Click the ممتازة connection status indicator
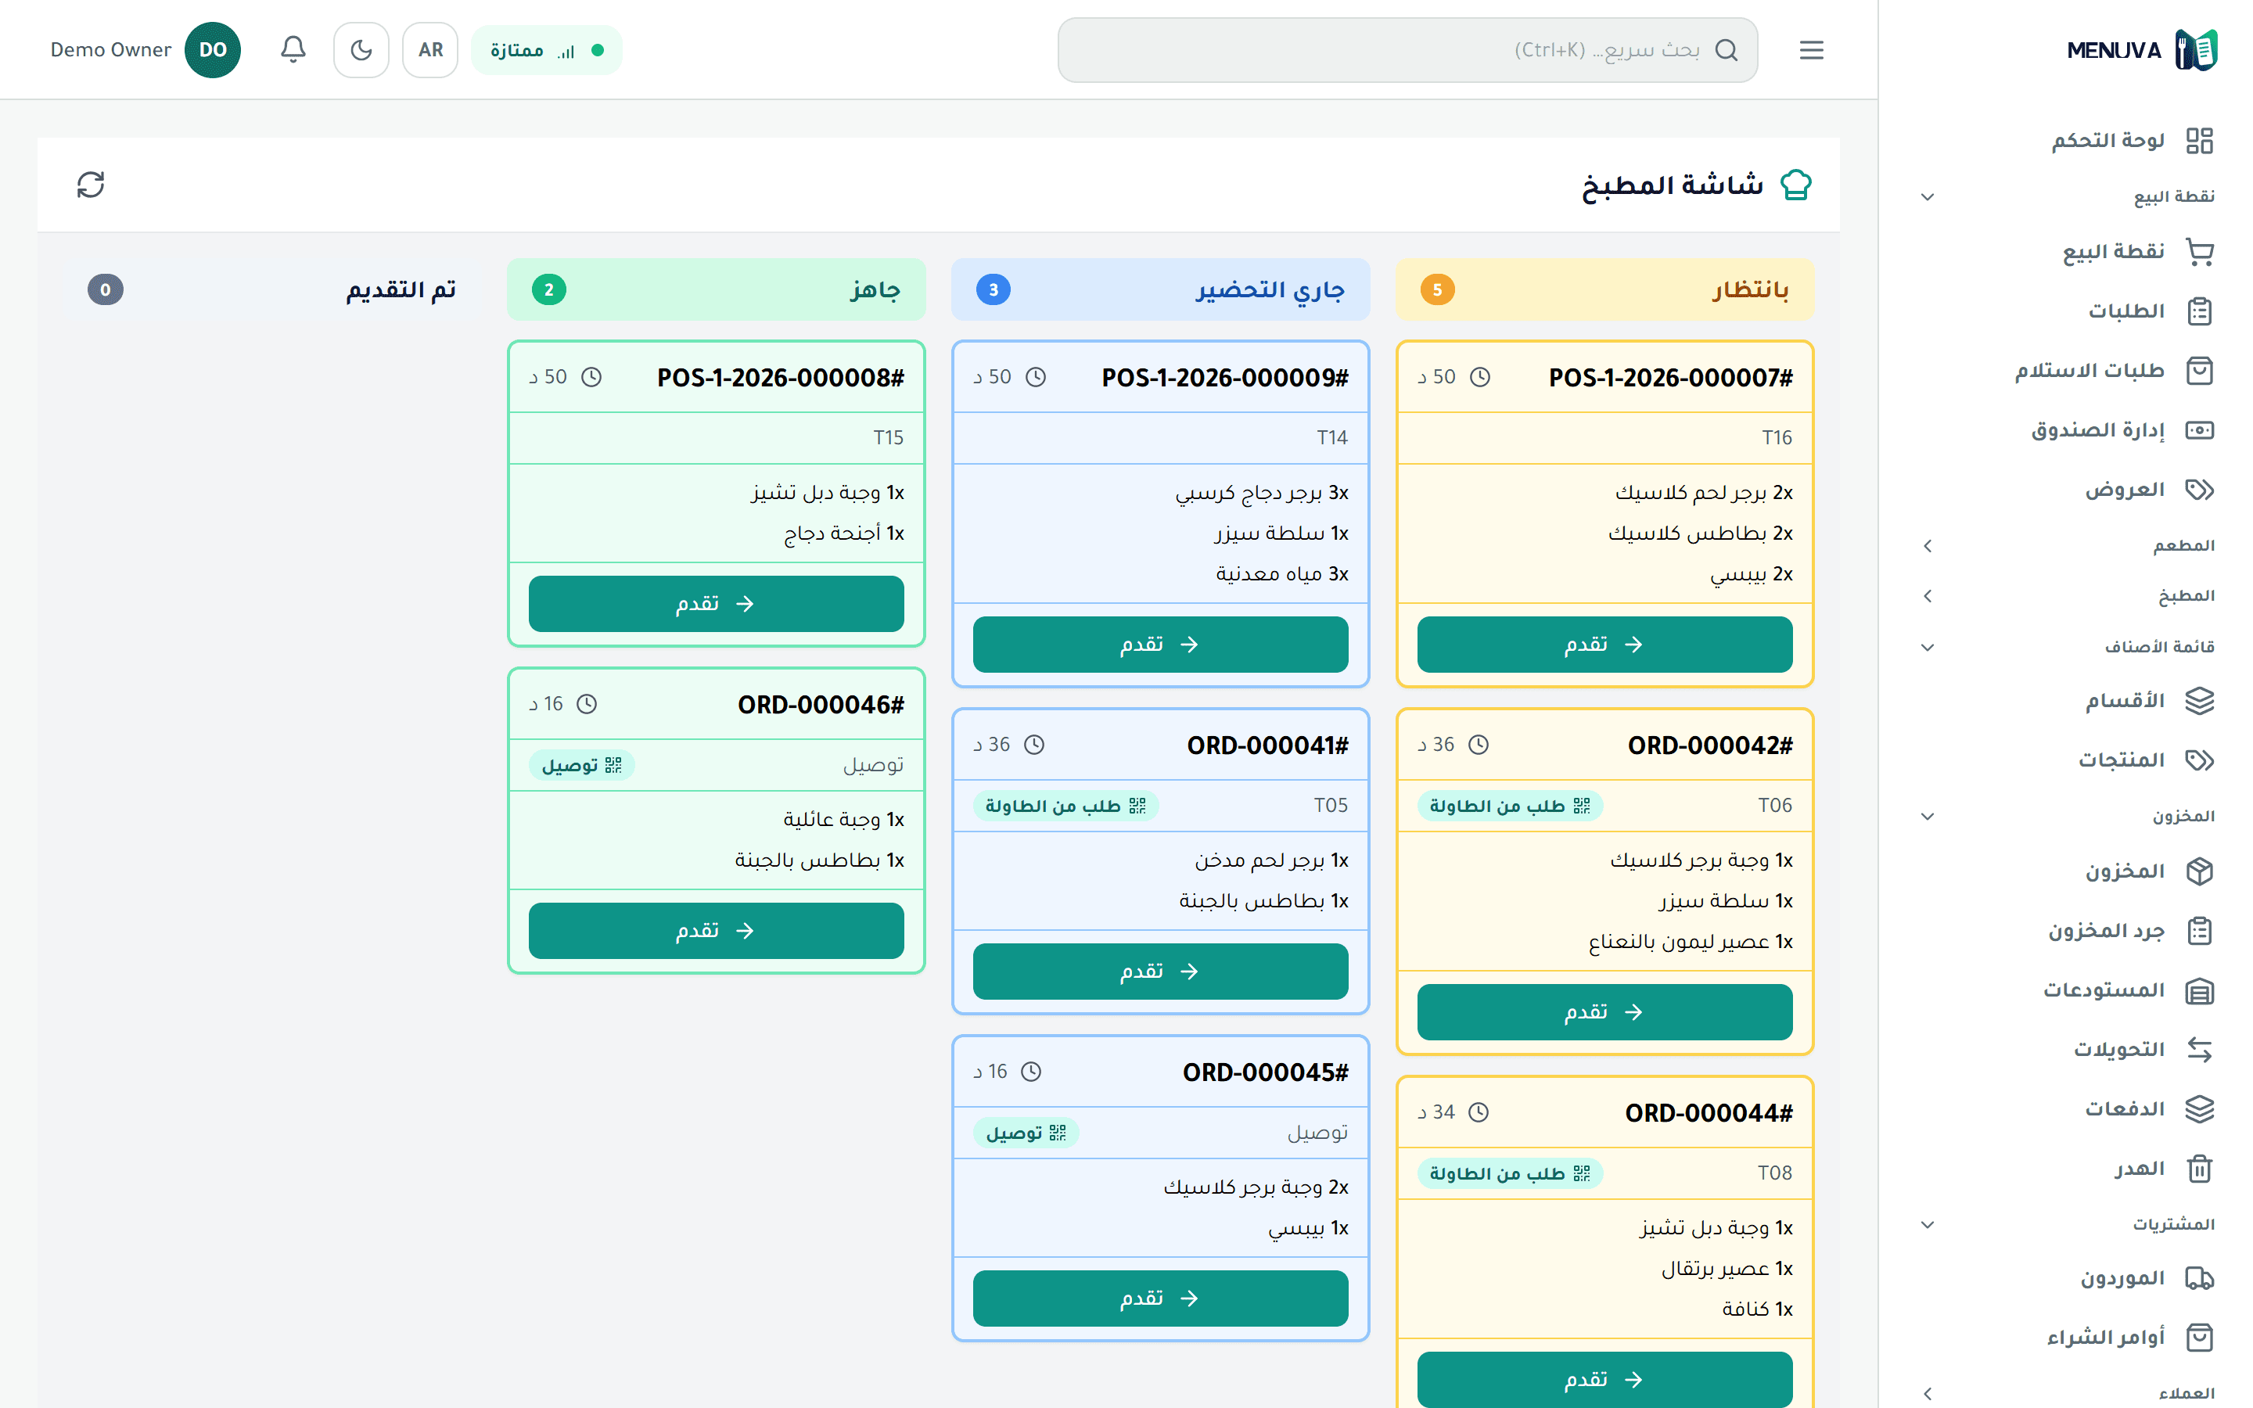This screenshot has height=1408, width=2253. [547, 49]
